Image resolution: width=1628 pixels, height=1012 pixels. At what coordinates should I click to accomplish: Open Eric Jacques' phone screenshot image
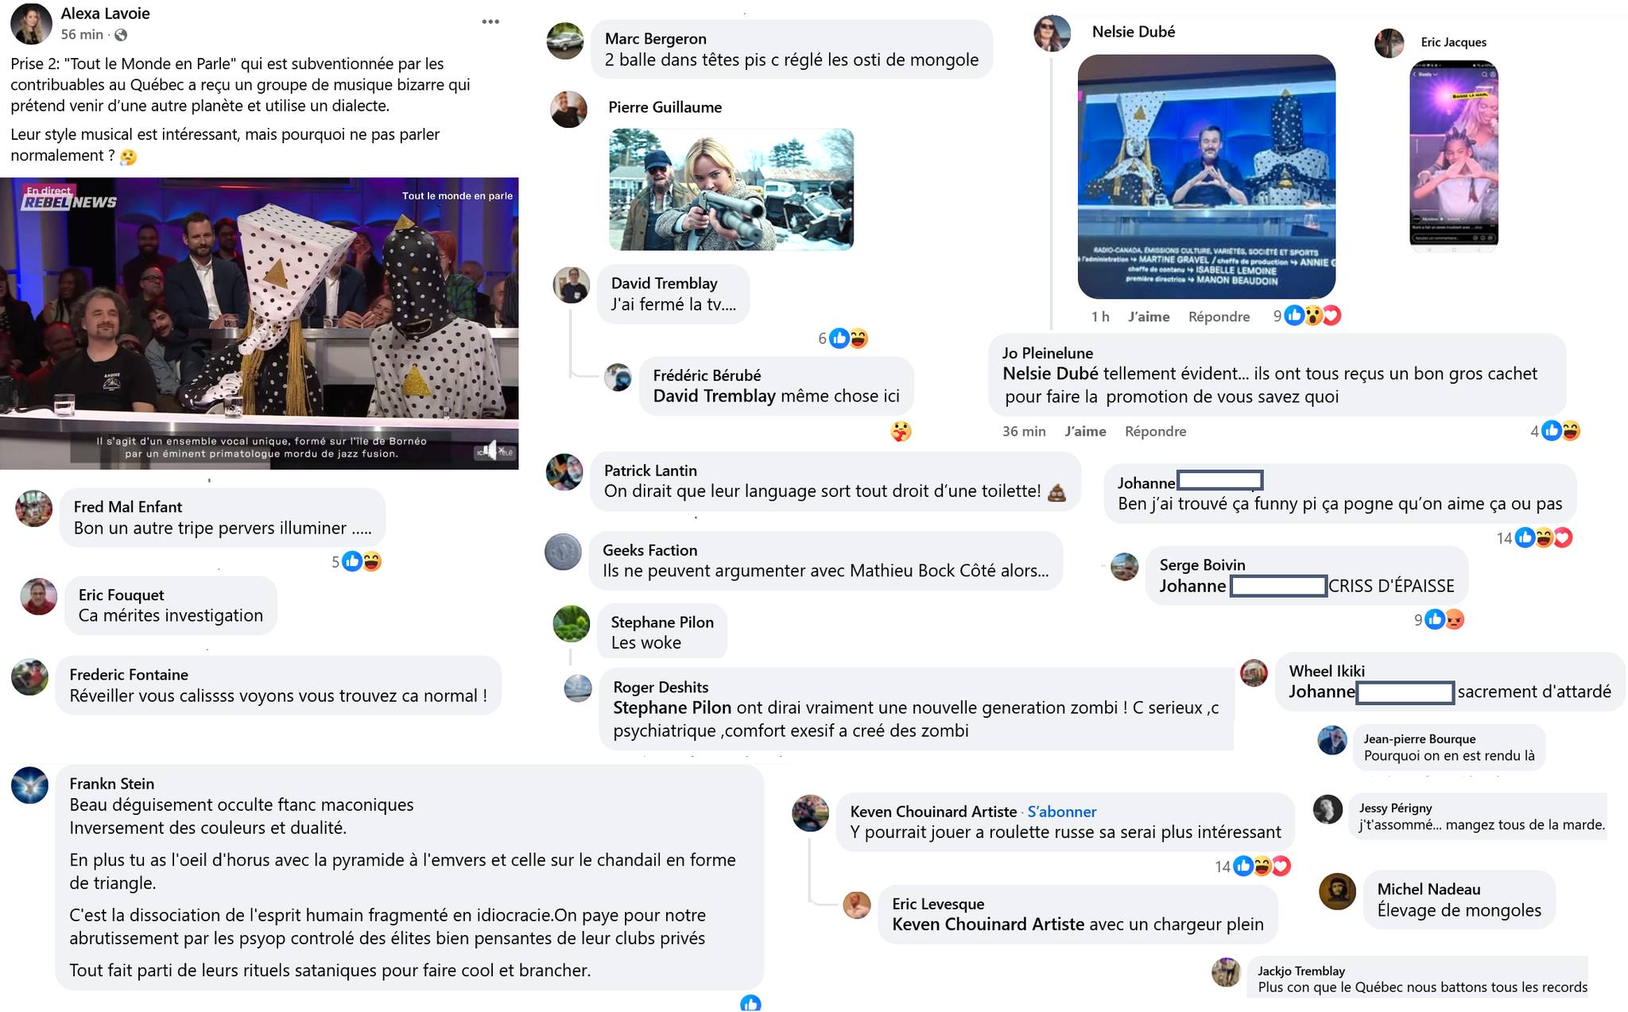click(x=1454, y=156)
